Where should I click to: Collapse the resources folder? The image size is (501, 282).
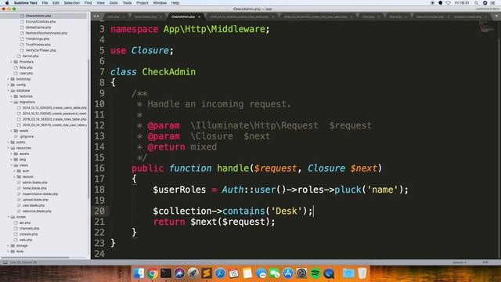[9, 148]
